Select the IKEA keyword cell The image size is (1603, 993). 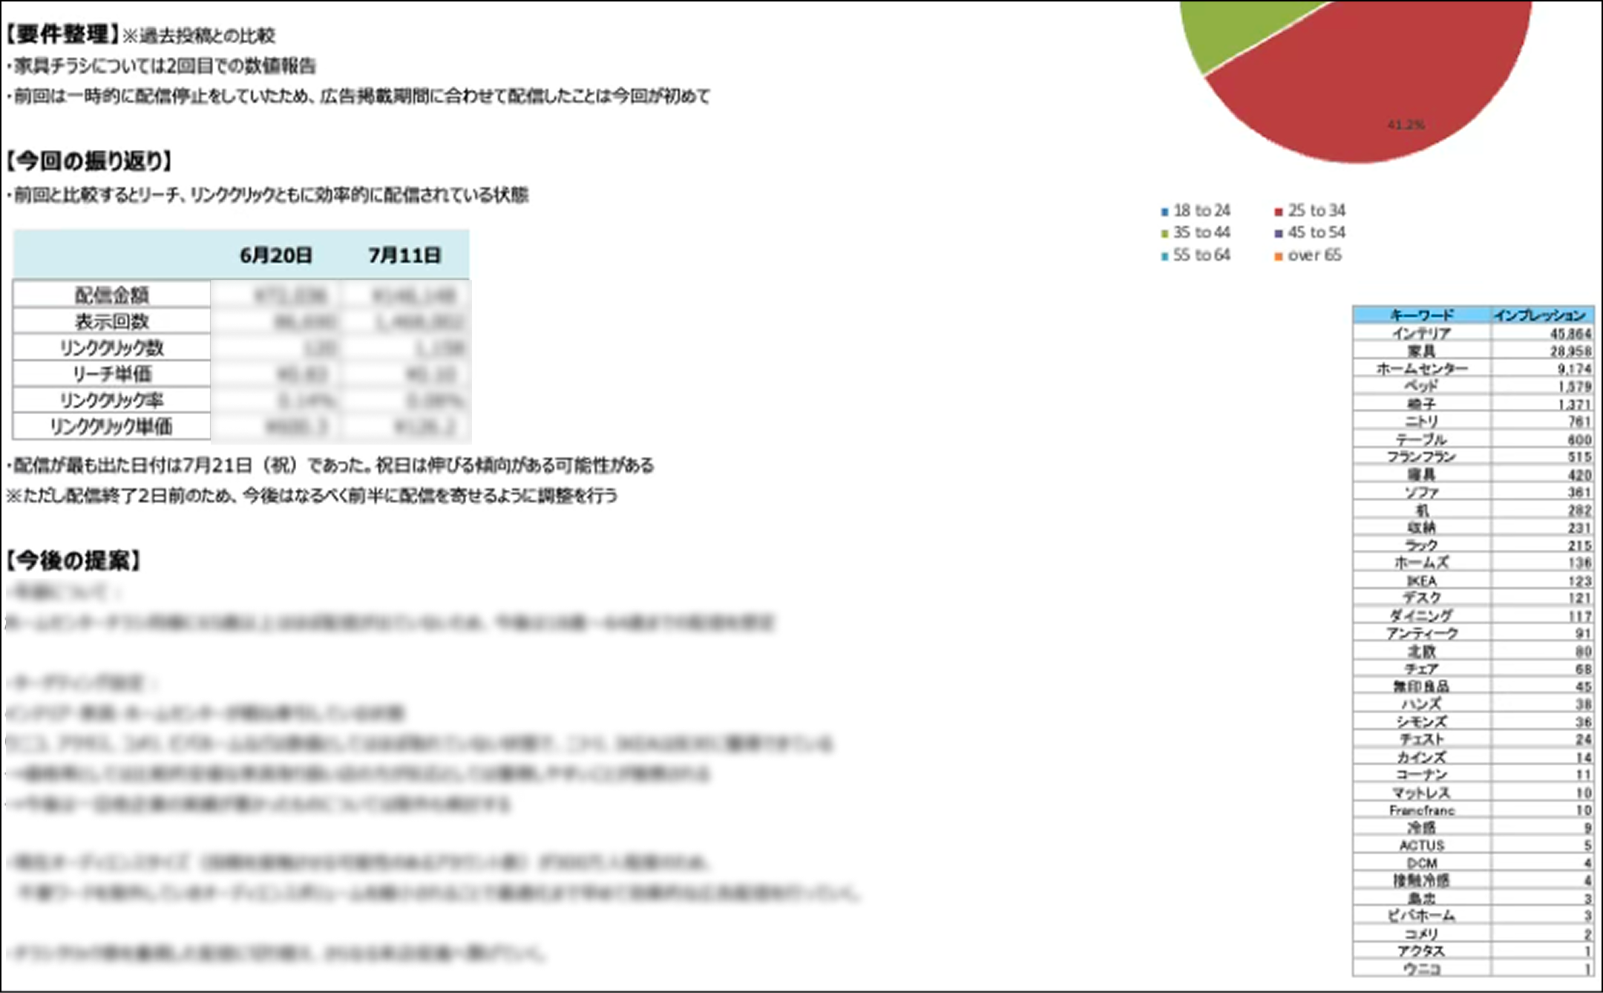1421,580
